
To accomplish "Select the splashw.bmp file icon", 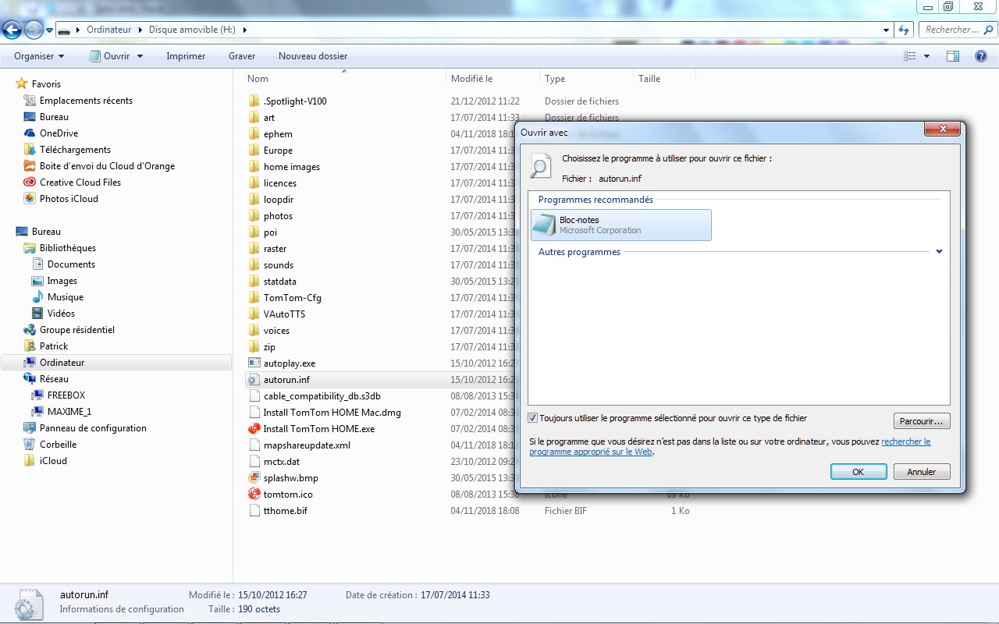I will pos(254,478).
